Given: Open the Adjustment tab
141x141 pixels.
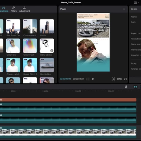Looking at the screenshot, I should [25, 9].
